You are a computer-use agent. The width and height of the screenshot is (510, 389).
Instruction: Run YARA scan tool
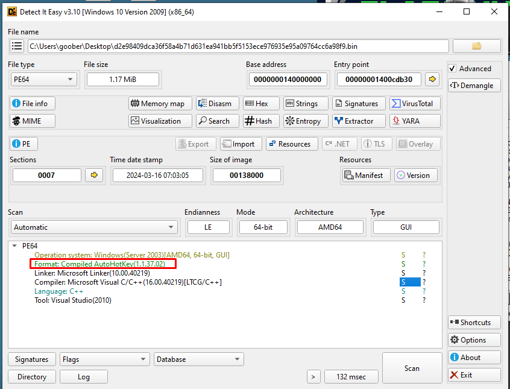pyautogui.click(x=415, y=121)
